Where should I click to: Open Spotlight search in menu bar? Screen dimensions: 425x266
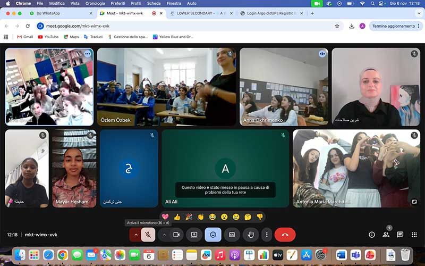tap(372, 4)
